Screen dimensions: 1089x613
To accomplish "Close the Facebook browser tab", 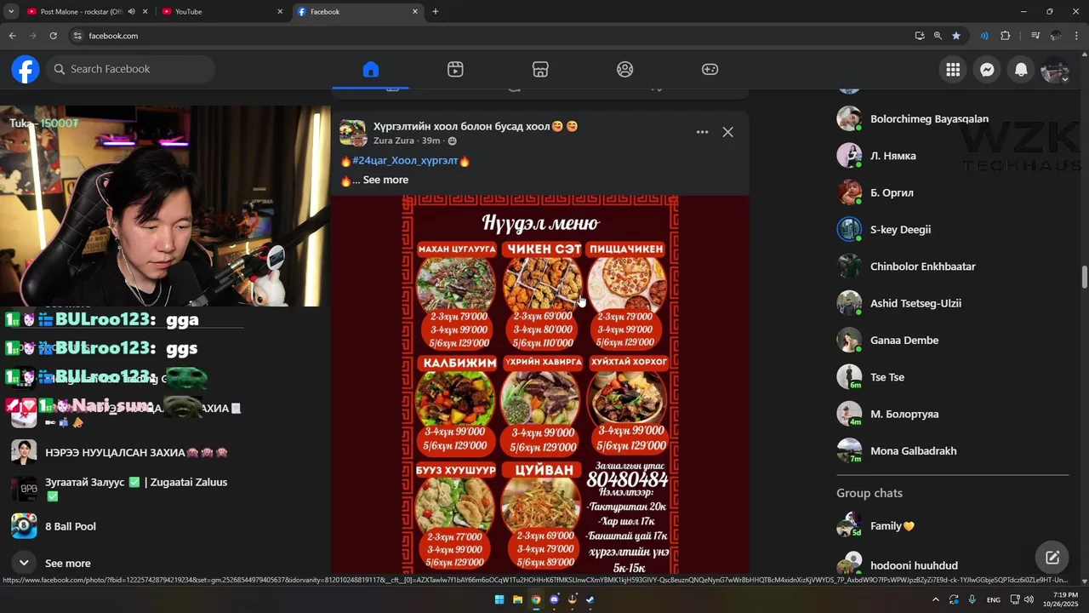I will 415,12.
